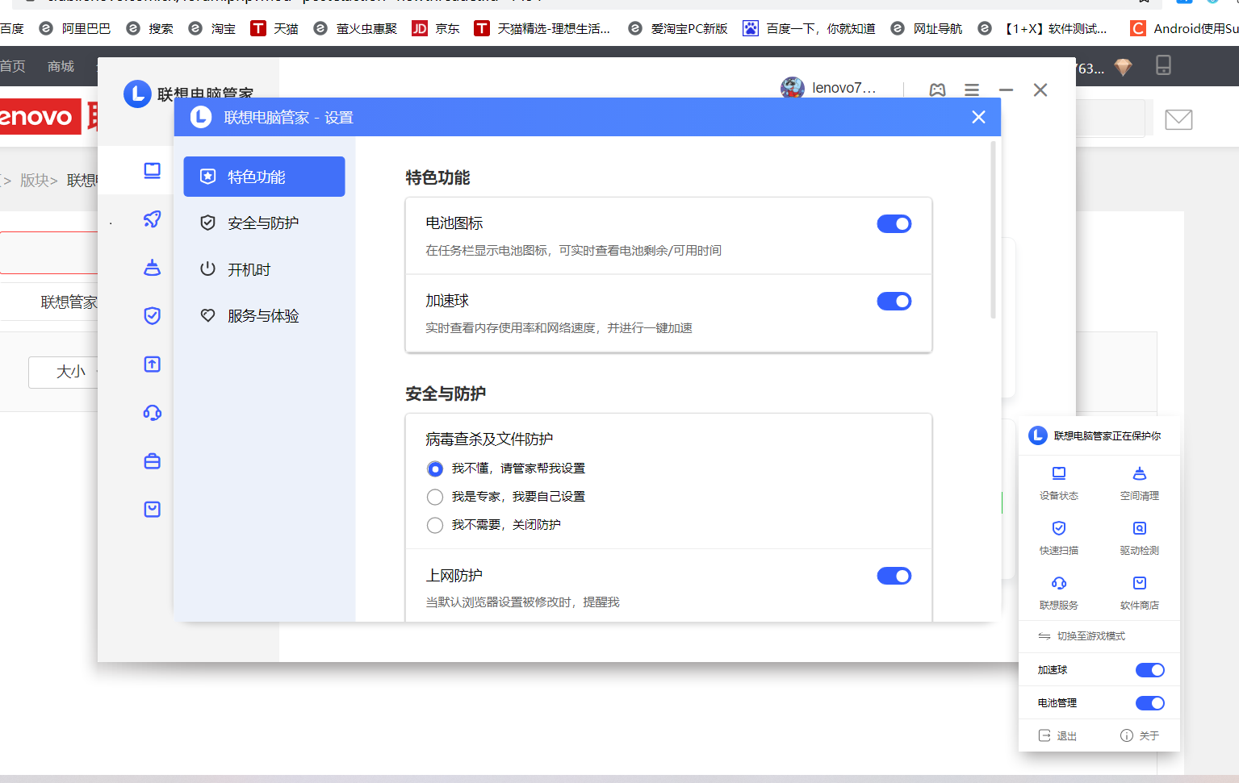Screen dimensions: 1239x783
Task: Open 网址导航 bookmark link
Action: 927,28
